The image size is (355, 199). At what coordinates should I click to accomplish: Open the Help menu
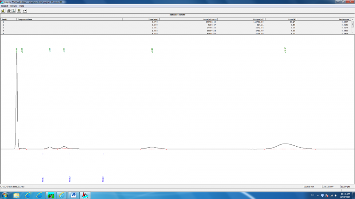21,6
